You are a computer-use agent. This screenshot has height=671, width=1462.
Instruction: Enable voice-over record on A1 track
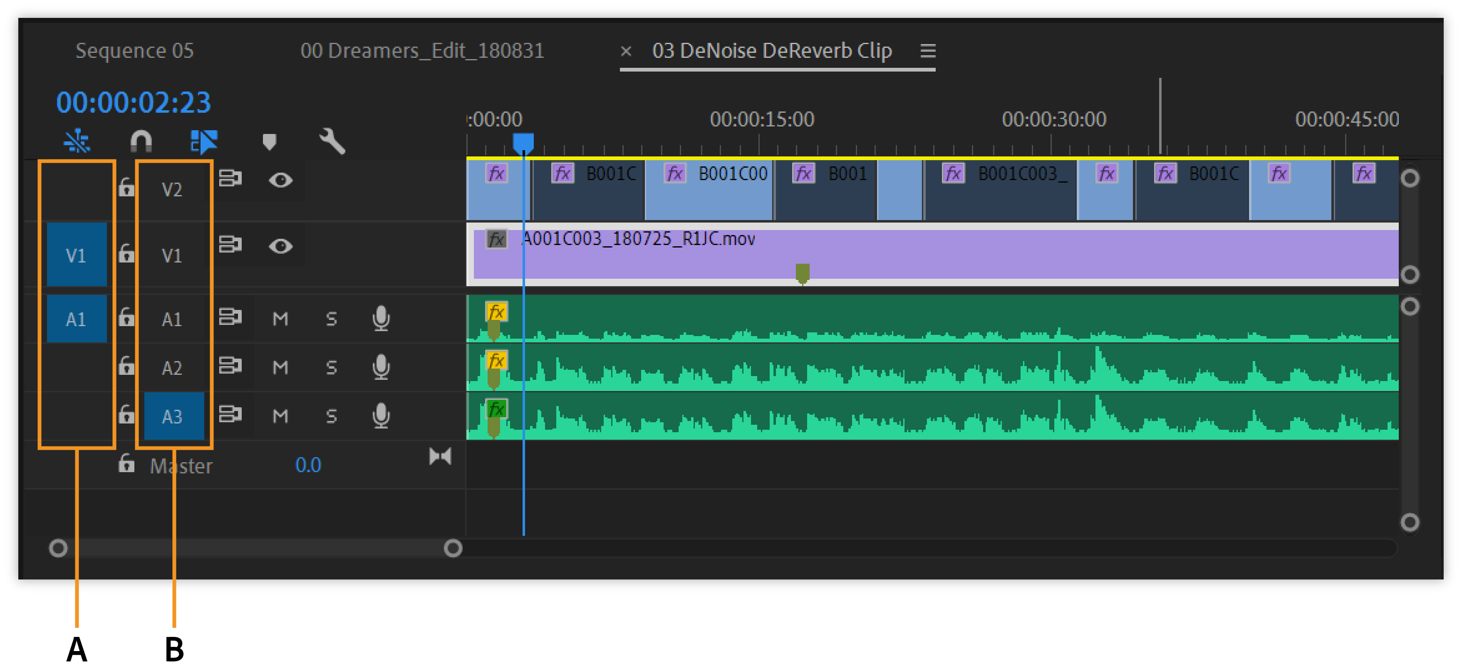[381, 319]
